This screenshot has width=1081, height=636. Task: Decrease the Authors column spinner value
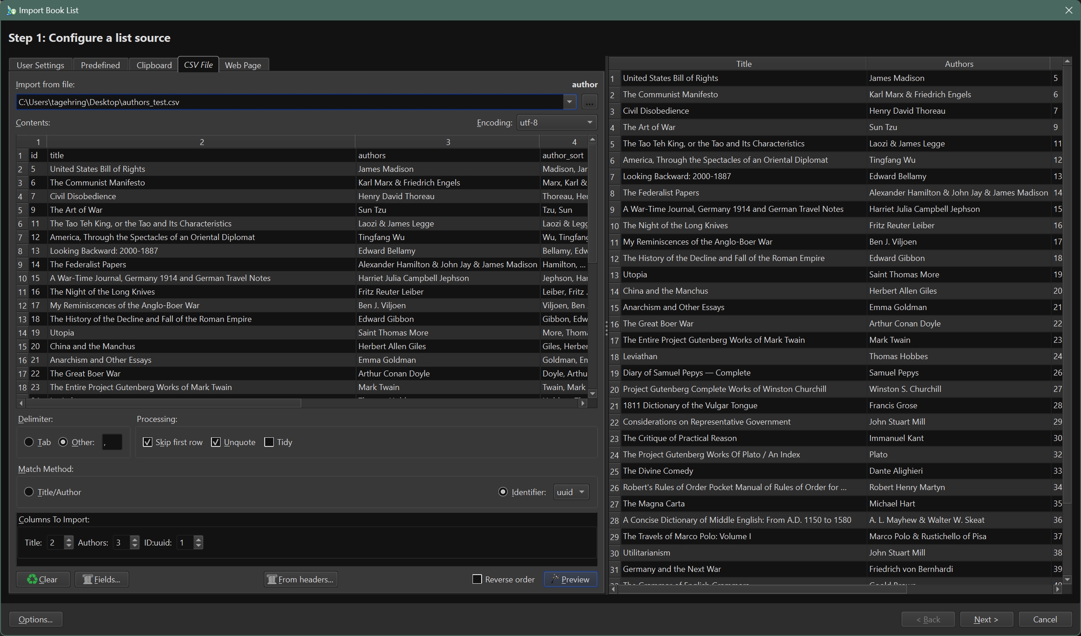click(135, 546)
